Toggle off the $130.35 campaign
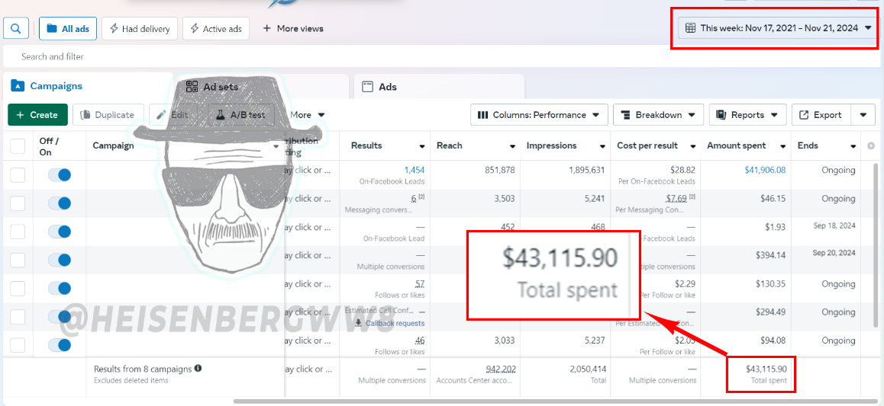Viewport: 884px width, 406px height. [x=60, y=289]
